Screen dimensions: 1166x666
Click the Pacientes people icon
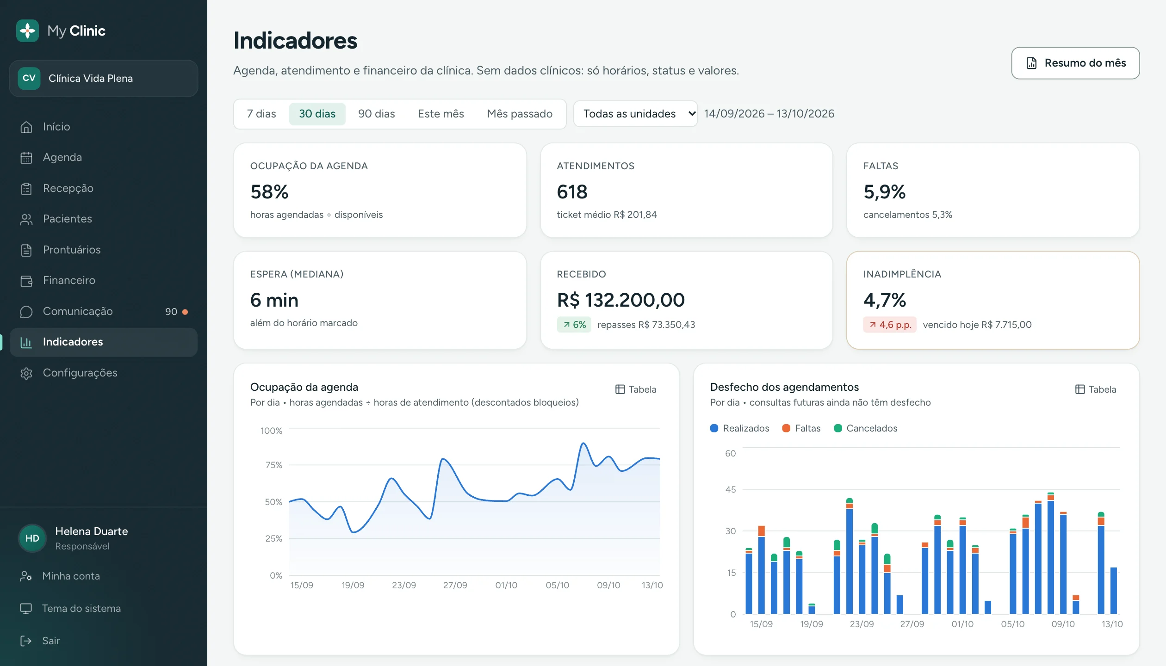point(26,219)
